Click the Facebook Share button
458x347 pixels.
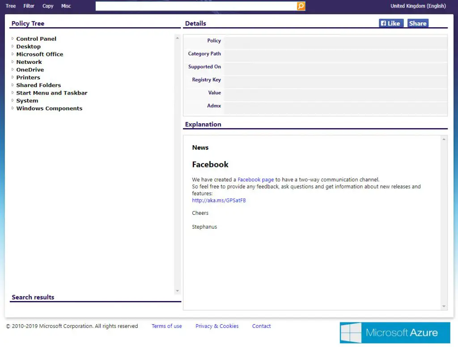tap(417, 23)
